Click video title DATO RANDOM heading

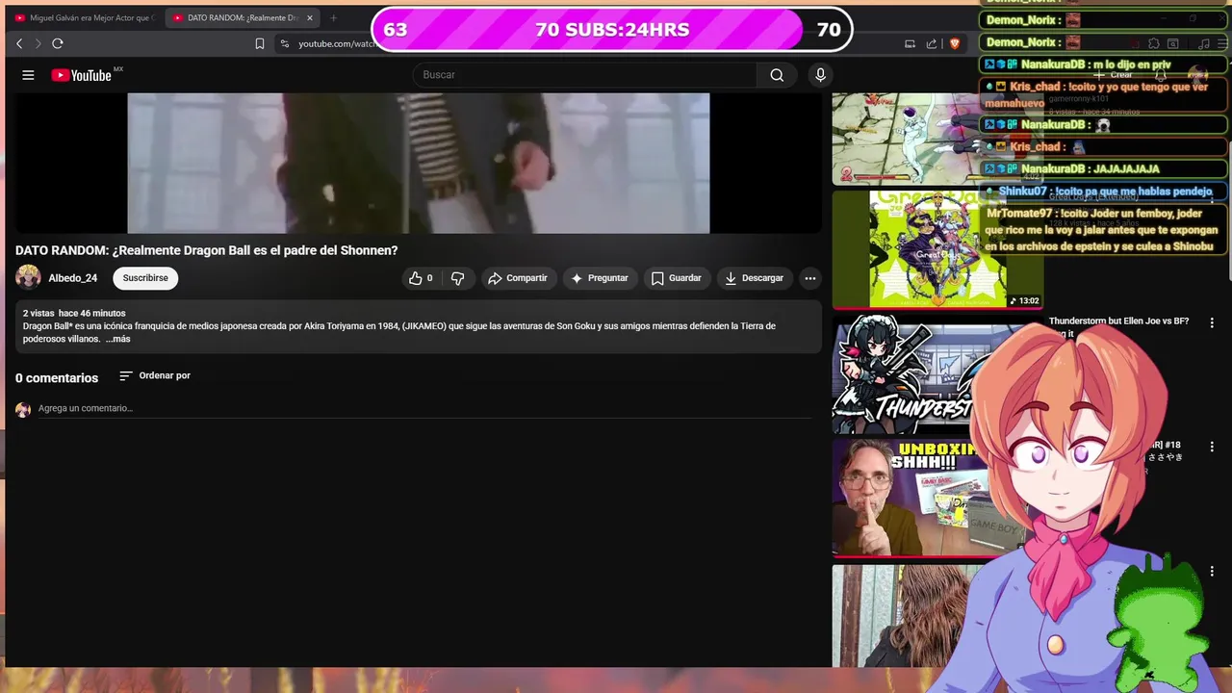tap(207, 250)
